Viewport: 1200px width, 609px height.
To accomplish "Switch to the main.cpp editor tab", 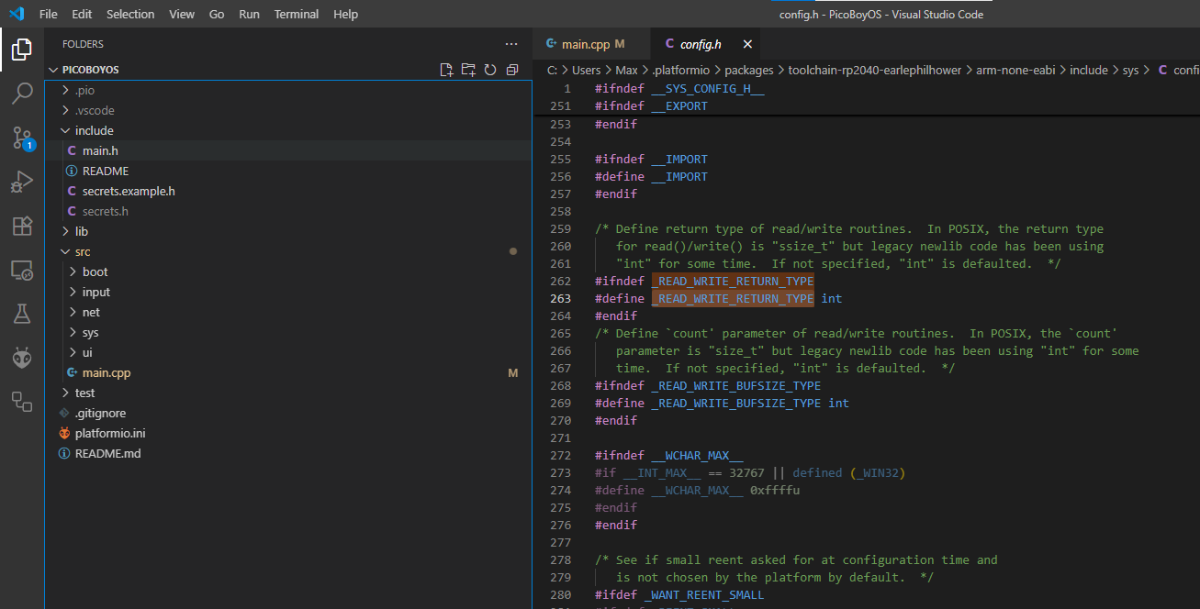I will click(585, 44).
